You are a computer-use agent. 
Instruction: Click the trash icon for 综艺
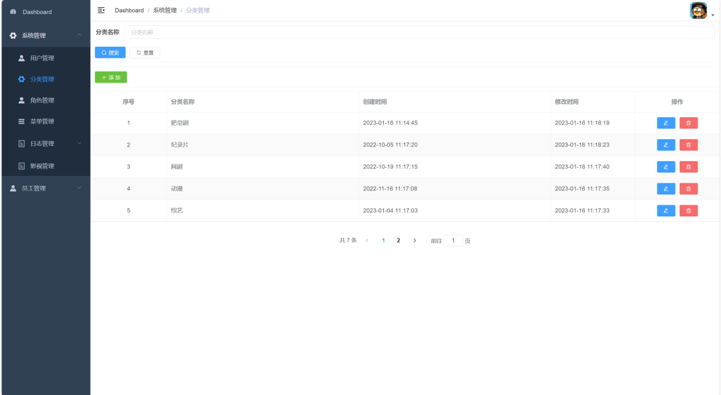click(688, 210)
